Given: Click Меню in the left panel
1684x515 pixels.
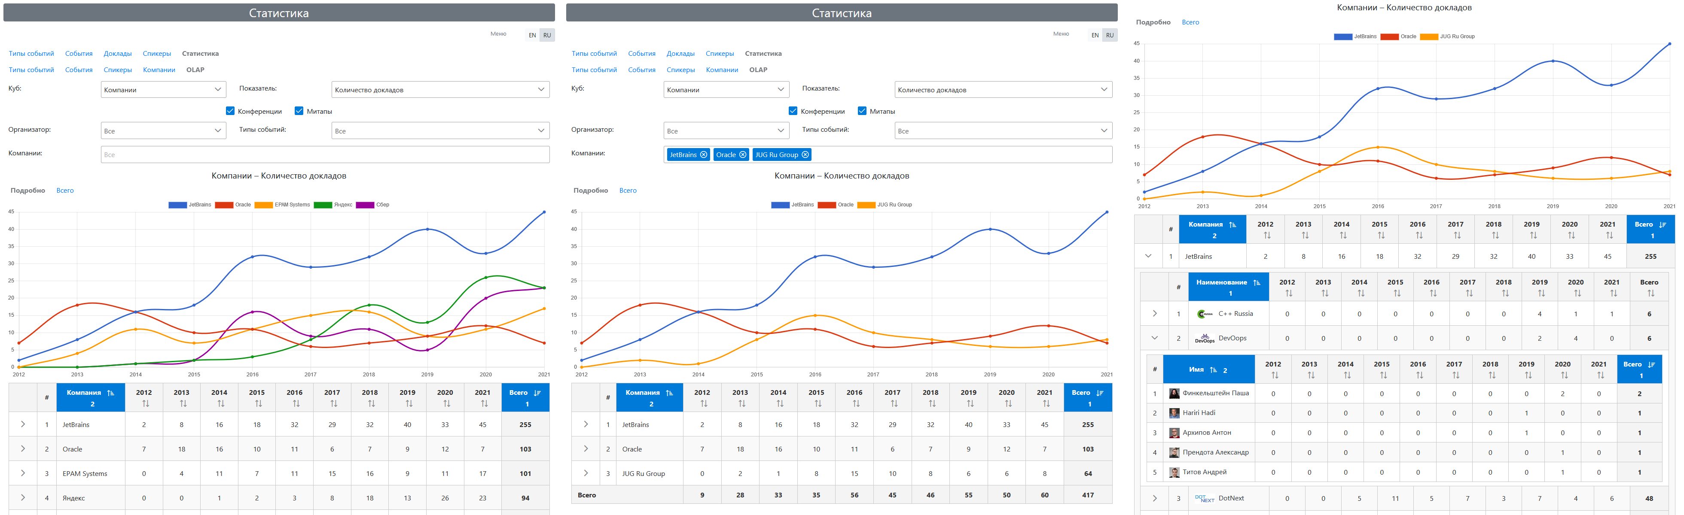Looking at the screenshot, I should [498, 34].
